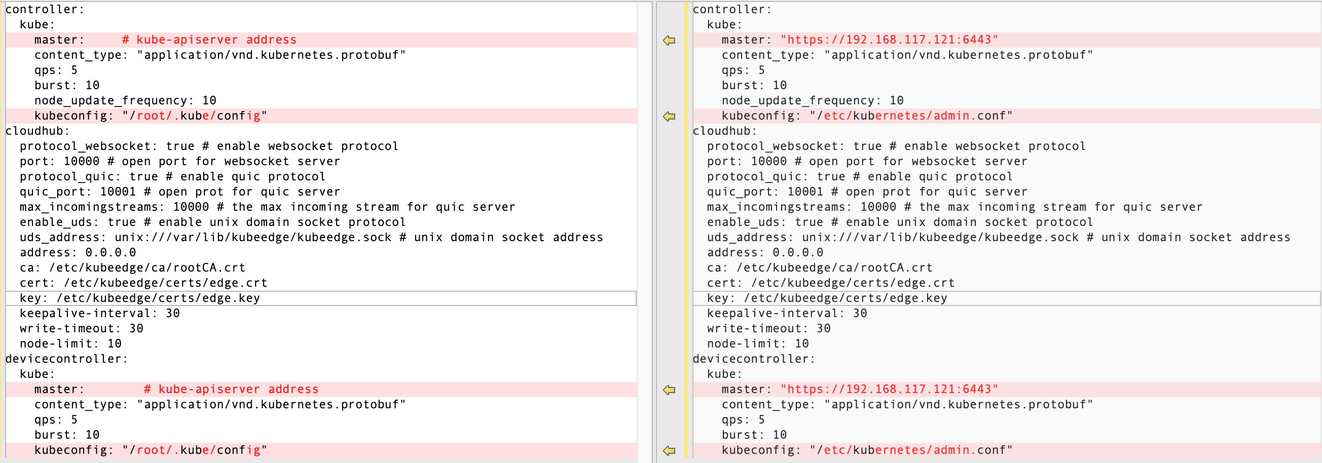Image resolution: width=1322 pixels, height=463 pixels.
Task: Click 'cloudhub:' line in right pane
Action: tap(725, 131)
